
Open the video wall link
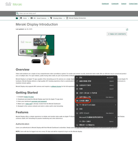coord(29,104)
